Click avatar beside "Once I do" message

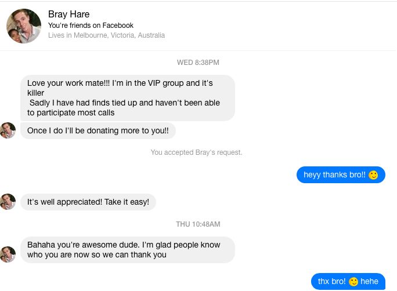(8, 130)
